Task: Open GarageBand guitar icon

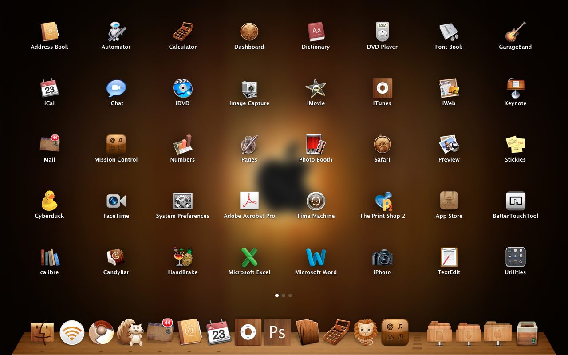Action: point(516,32)
